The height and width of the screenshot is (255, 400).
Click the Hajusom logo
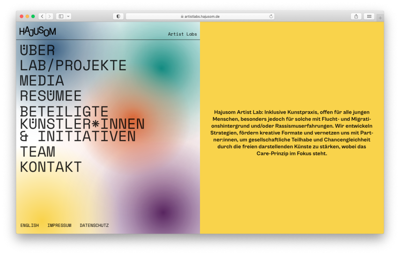tap(37, 31)
